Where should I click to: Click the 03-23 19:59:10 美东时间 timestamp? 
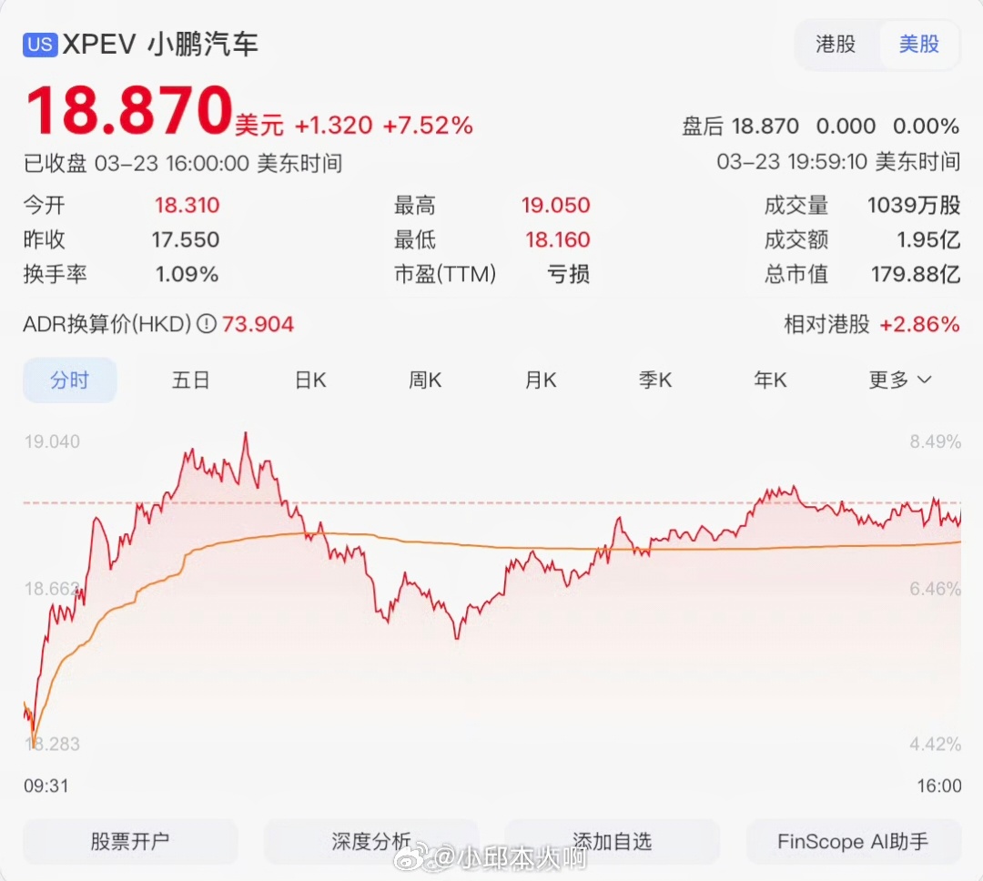tap(838, 162)
